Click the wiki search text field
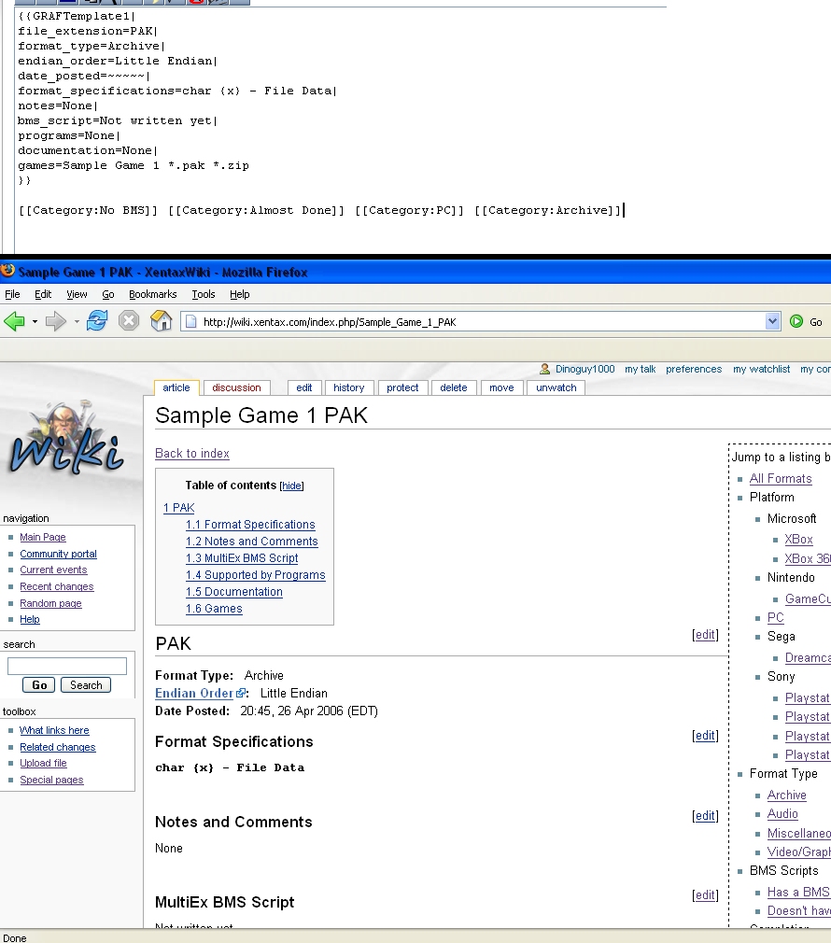 pos(67,666)
